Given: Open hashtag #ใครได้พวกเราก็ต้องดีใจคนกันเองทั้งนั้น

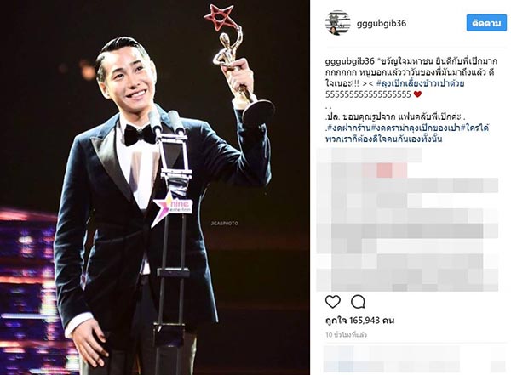Looking at the screenshot, I should tap(408, 134).
